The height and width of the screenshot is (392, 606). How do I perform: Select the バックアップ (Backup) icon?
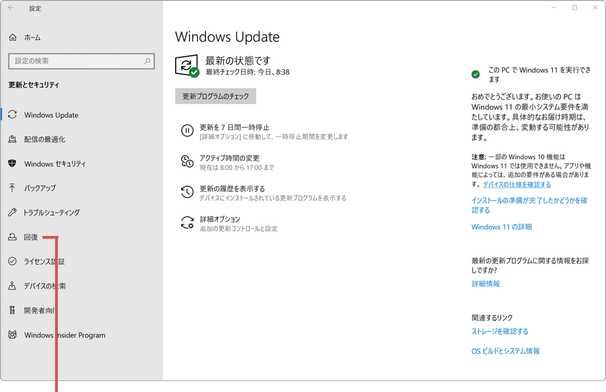click(x=12, y=188)
